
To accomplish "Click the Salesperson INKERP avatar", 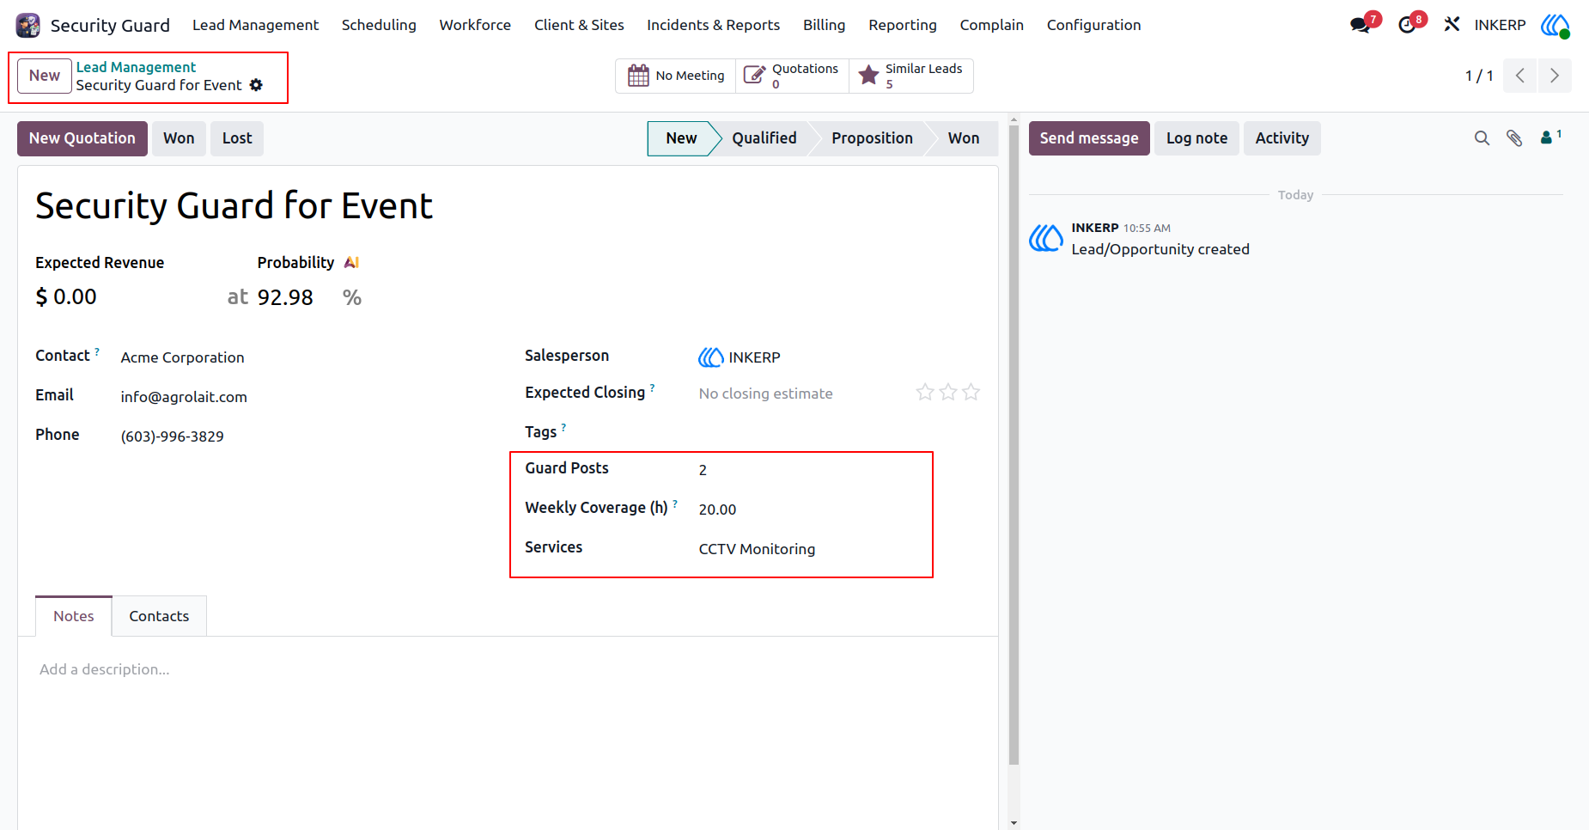I will [x=710, y=357].
